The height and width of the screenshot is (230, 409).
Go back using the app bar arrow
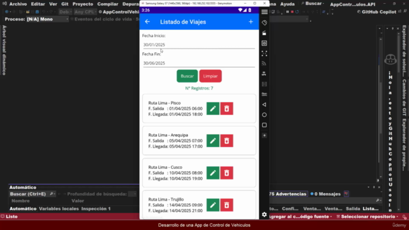click(x=148, y=22)
